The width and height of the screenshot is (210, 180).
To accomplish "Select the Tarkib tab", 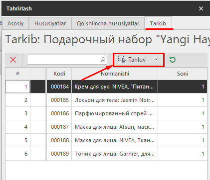I will [158, 23].
